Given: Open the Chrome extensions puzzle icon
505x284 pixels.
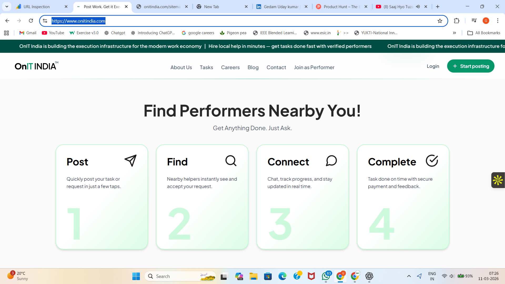Looking at the screenshot, I should point(457,21).
